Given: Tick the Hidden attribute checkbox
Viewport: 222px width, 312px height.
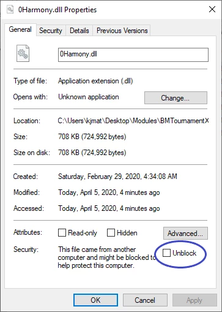Looking at the screenshot, I should point(111,232).
